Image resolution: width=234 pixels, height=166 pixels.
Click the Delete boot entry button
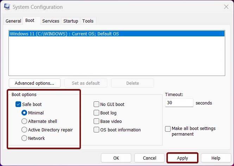133,83
